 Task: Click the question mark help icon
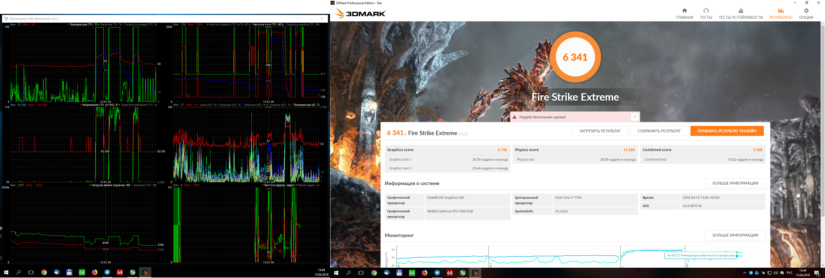click(635, 117)
